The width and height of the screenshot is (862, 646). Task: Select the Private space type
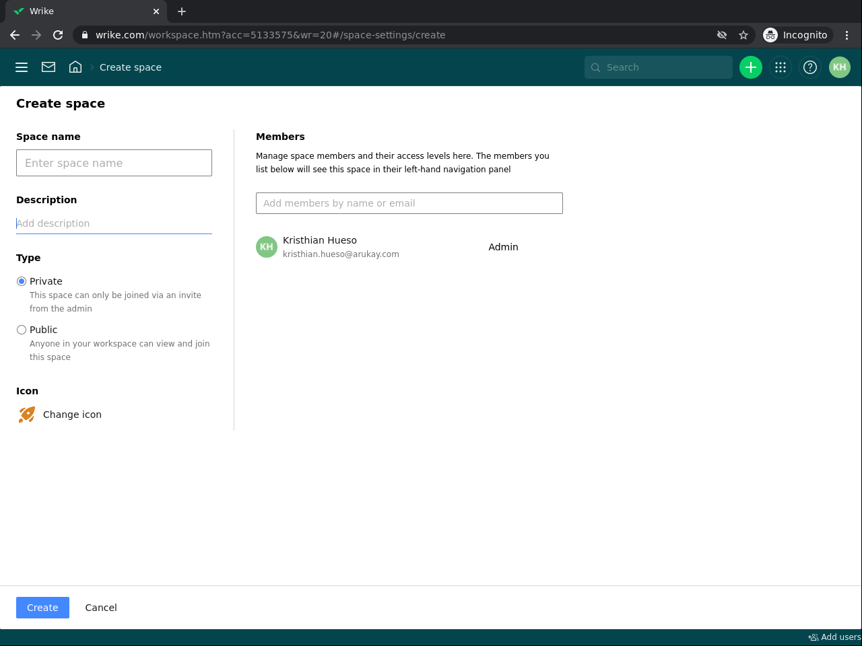22,281
